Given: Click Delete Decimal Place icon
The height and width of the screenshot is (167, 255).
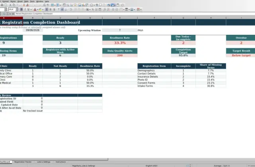Looking at the screenshot, I should pyautogui.click(x=108, y=10).
